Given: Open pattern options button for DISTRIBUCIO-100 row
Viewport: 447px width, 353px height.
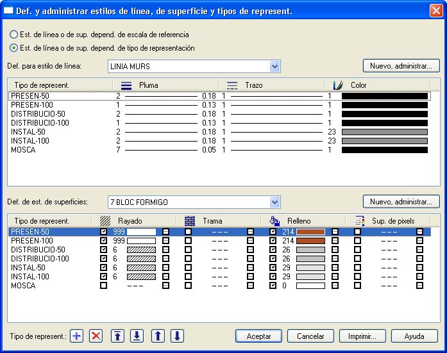Looking at the screenshot, I should coord(250,259).
